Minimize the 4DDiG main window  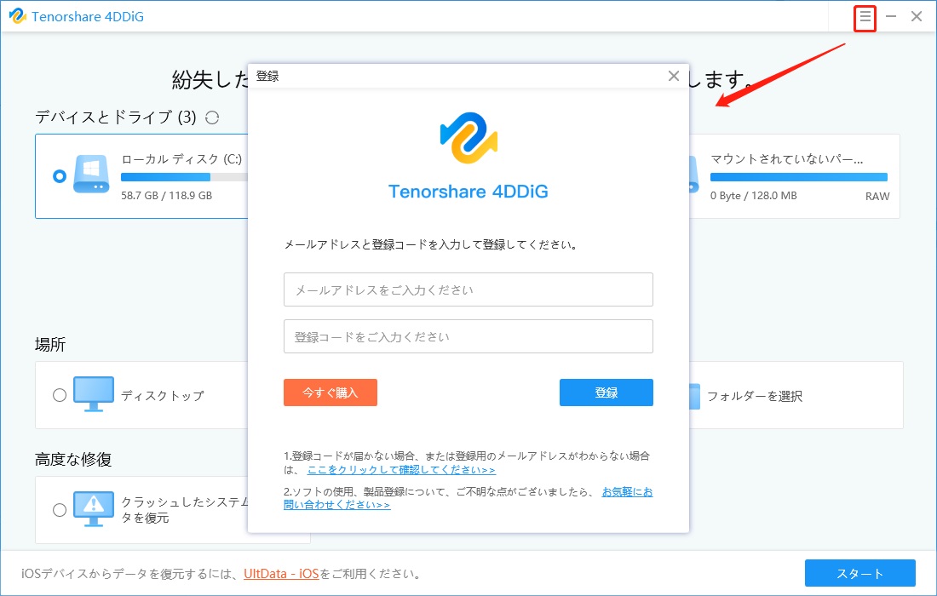coord(890,17)
